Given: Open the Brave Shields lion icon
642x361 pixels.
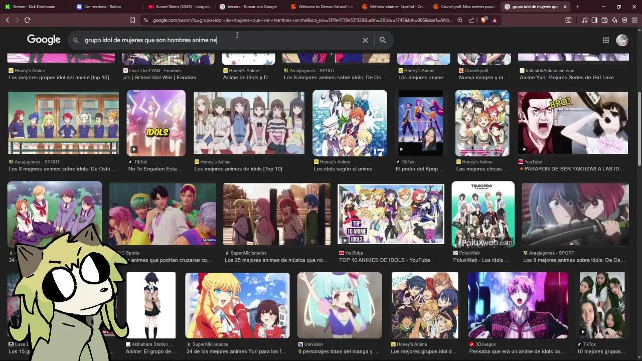Looking at the screenshot, I should point(484,20).
